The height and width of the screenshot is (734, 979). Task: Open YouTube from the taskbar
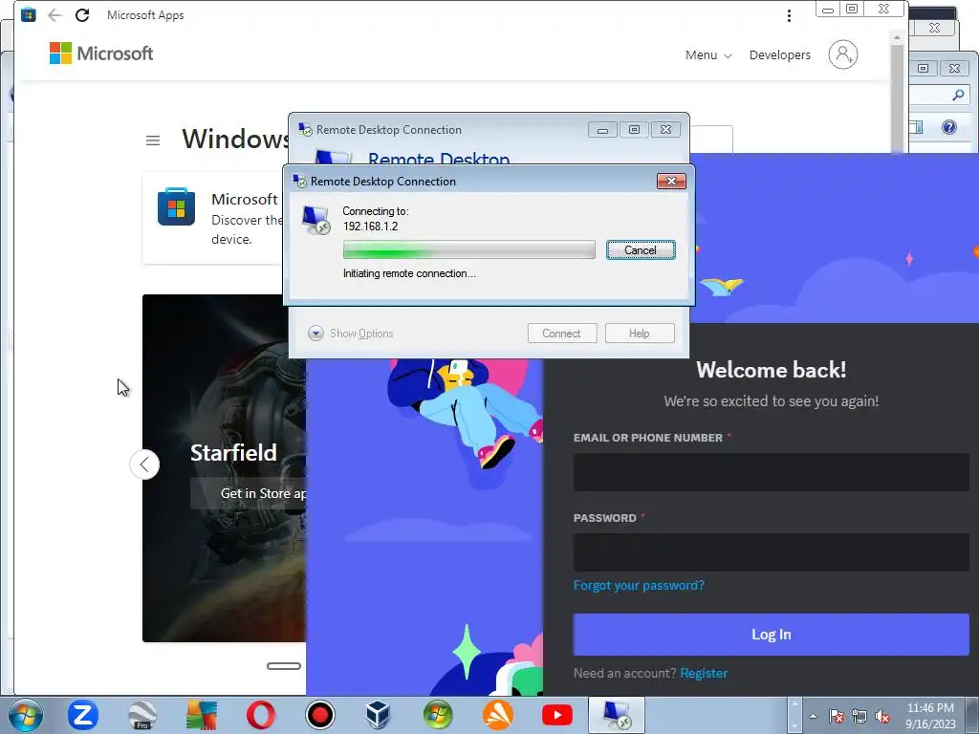pyautogui.click(x=557, y=715)
